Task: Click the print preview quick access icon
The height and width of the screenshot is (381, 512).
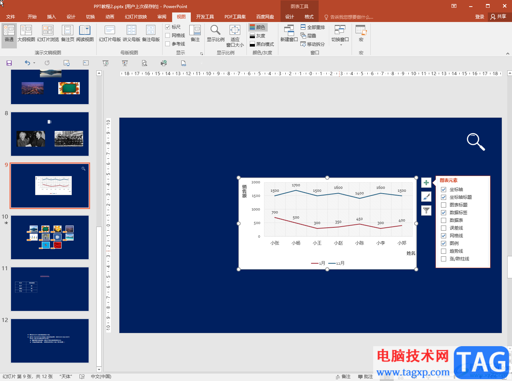Action: click(145, 63)
